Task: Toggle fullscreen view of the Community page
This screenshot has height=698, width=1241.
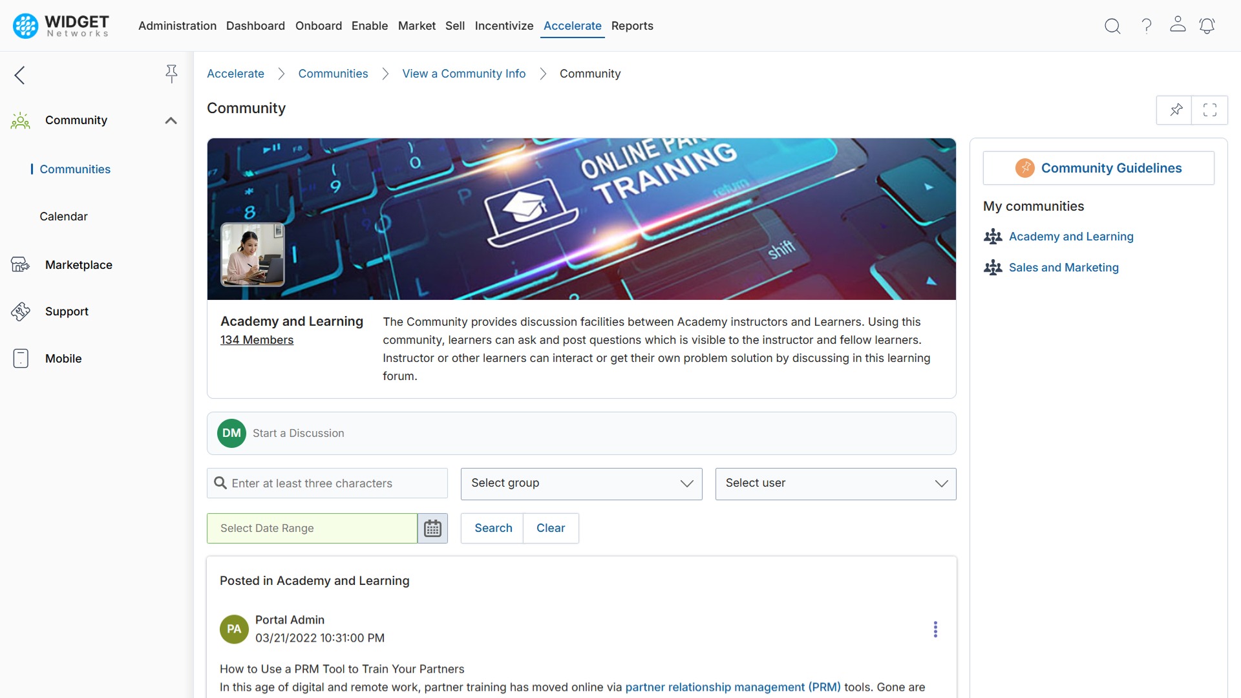Action: (1210, 110)
